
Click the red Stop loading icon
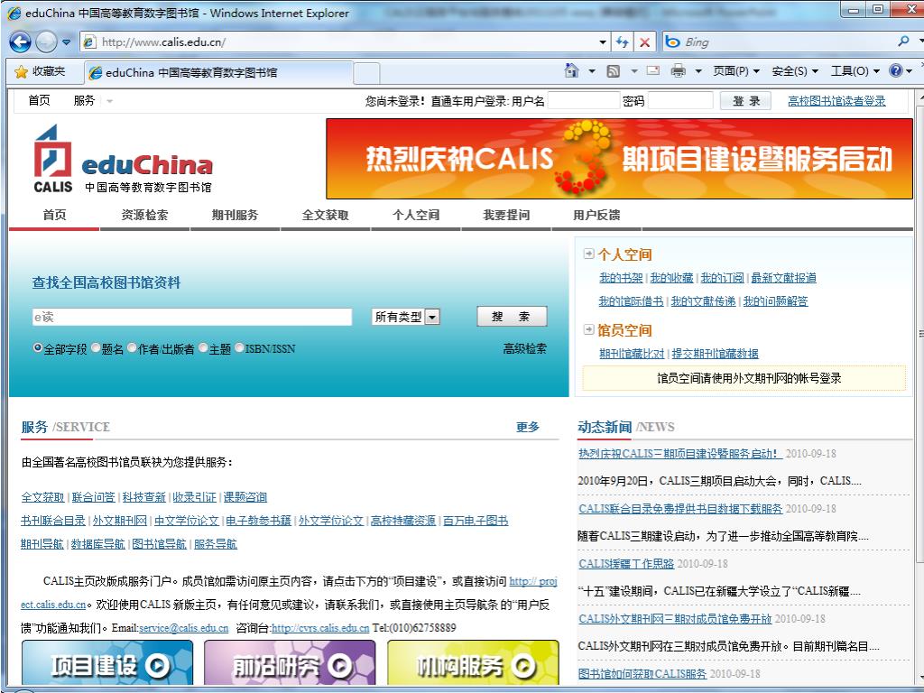coord(644,42)
